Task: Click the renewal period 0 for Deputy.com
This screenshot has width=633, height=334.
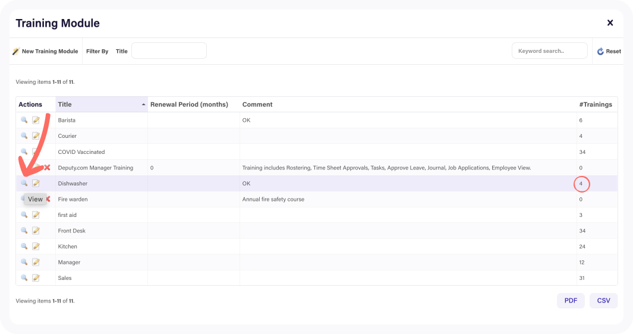Action: [152, 168]
